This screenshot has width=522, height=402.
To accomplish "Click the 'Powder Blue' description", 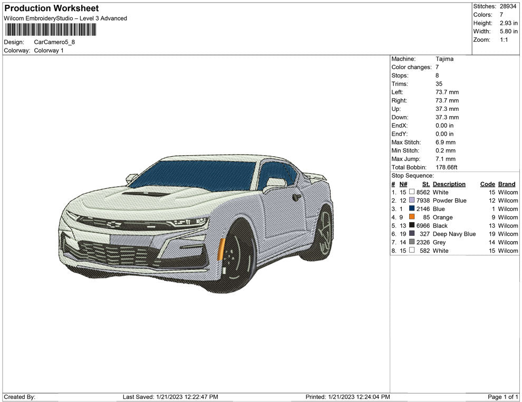I will coord(449,200).
